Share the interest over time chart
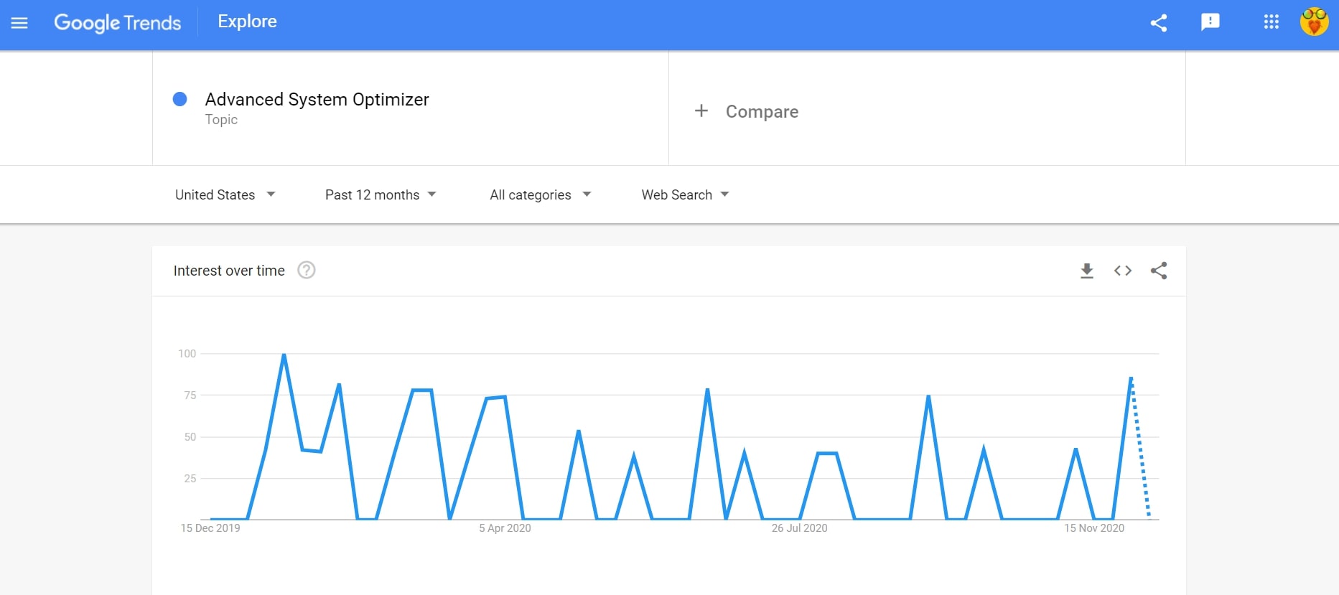The height and width of the screenshot is (595, 1339). tap(1159, 271)
